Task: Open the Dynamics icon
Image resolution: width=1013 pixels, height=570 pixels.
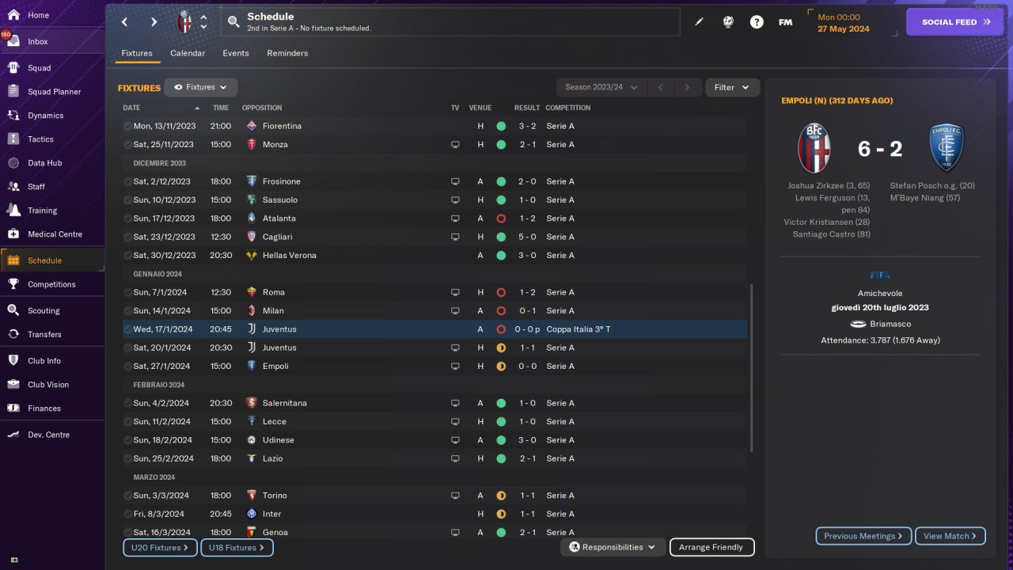Action: coord(13,116)
